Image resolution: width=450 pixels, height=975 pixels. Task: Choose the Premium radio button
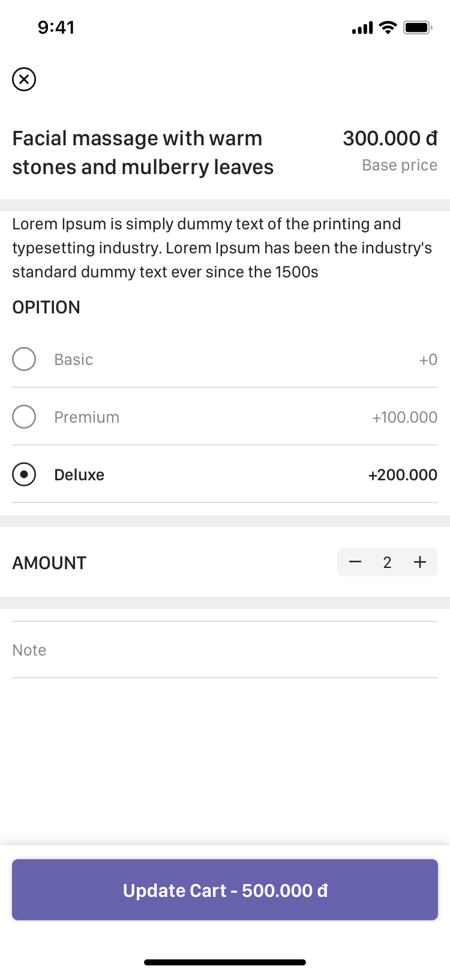(24, 417)
